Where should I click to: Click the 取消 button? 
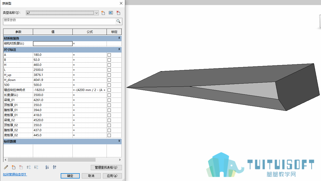pos(91,176)
